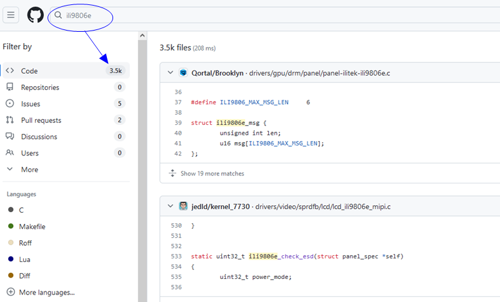Click highlighted ili9806e_msg struct name
This screenshot has height=302, width=500.
coord(238,123)
